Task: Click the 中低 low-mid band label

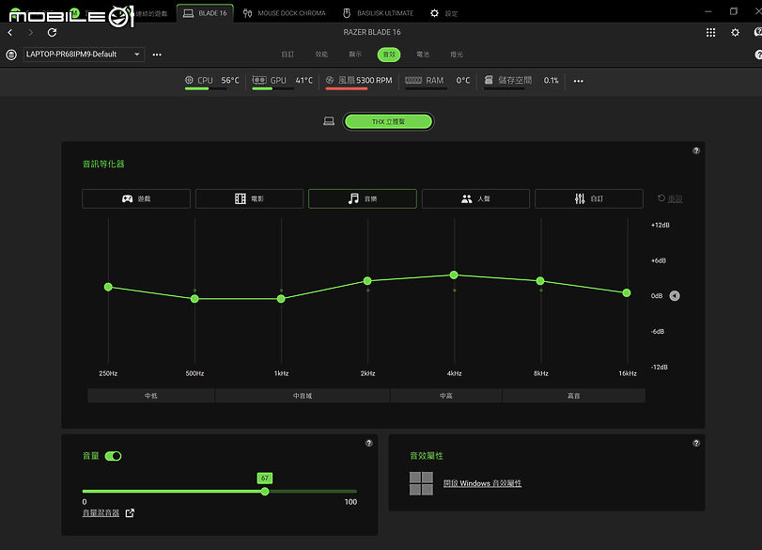Action: [151, 396]
